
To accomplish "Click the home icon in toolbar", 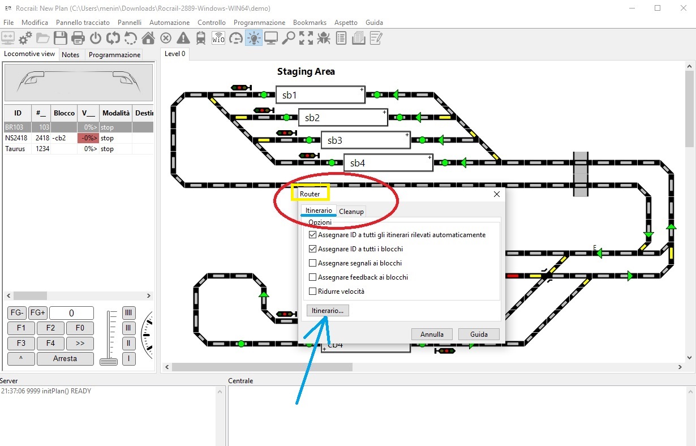I will click(148, 38).
